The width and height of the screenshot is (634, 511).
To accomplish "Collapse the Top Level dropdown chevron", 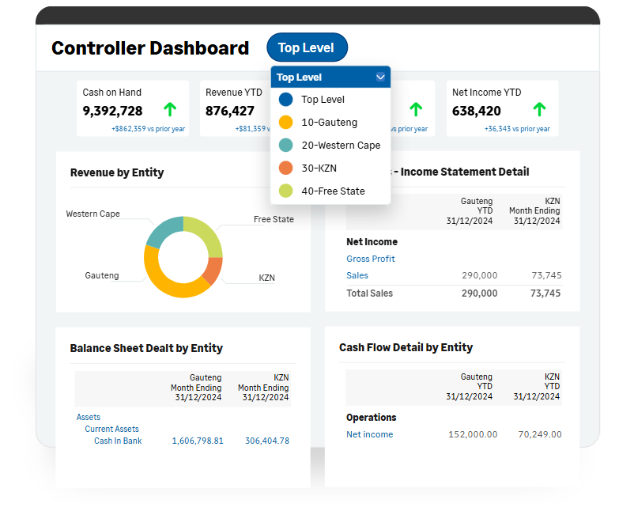I will (x=380, y=78).
